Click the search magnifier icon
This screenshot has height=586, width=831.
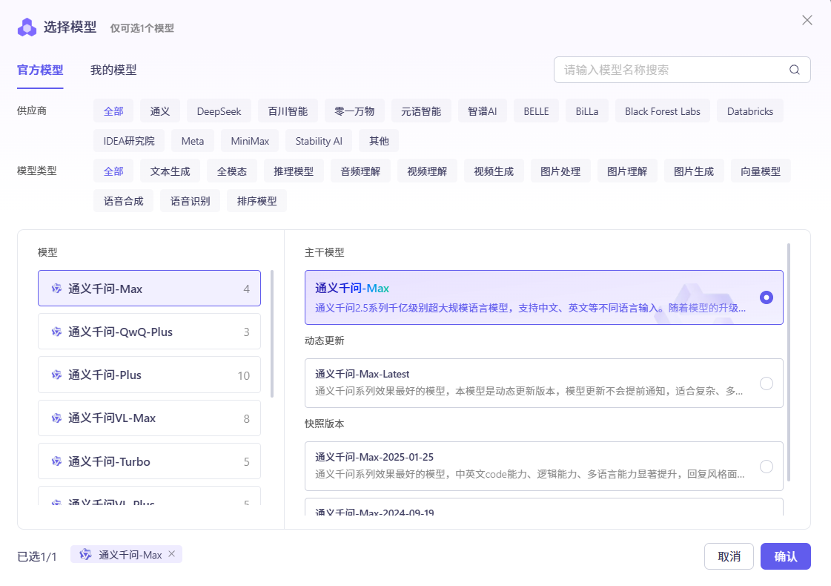(x=794, y=70)
